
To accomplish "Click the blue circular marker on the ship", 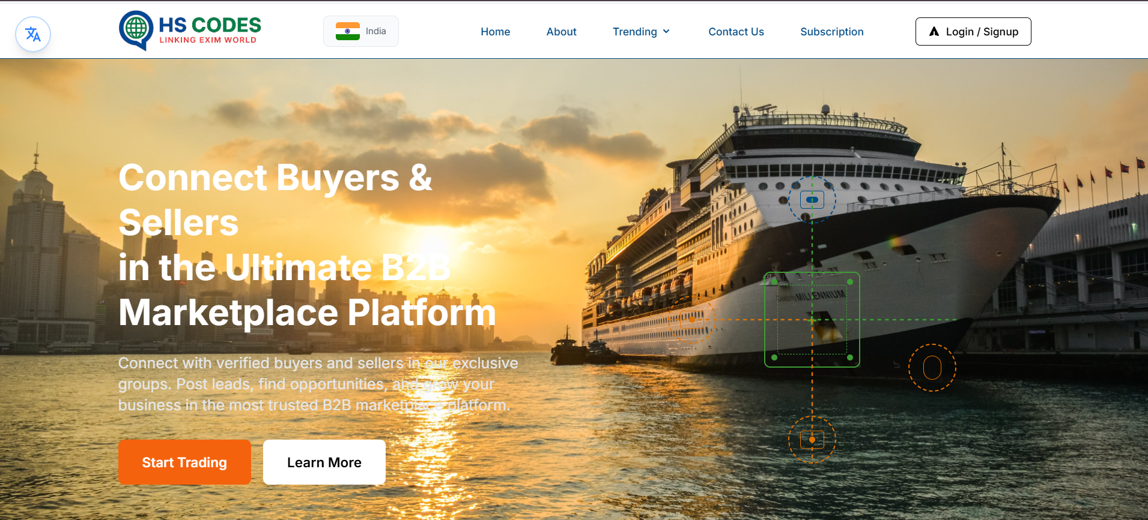I will (x=812, y=200).
